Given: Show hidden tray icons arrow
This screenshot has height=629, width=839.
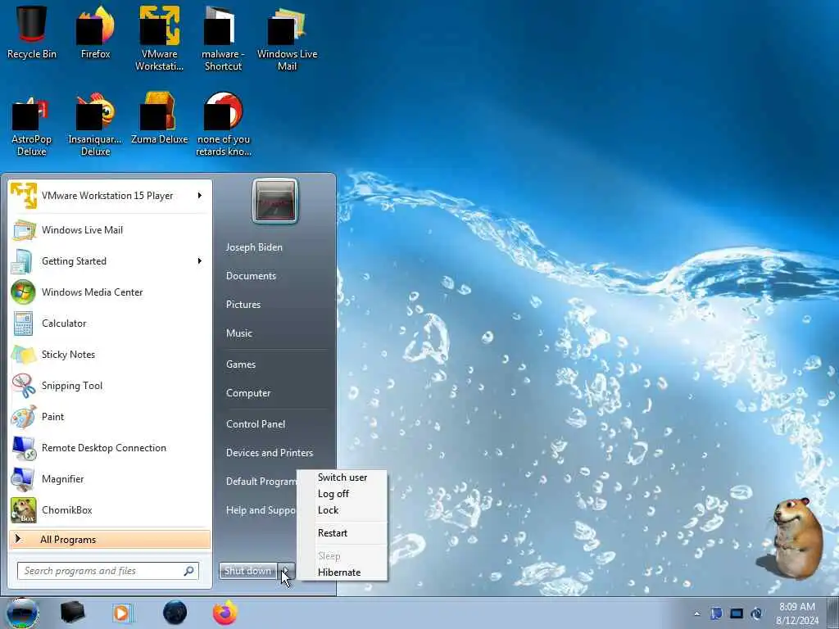Looking at the screenshot, I should [x=696, y=614].
